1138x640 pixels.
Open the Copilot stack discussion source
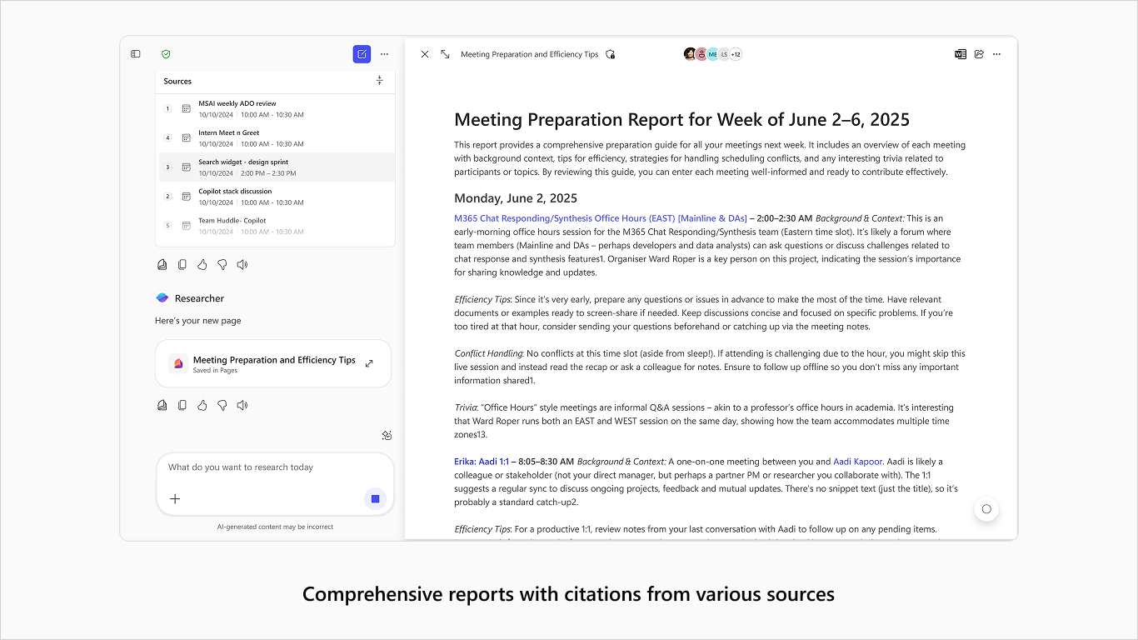point(276,197)
